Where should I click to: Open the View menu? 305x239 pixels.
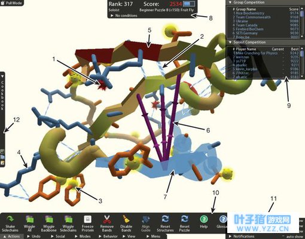point(129,237)
